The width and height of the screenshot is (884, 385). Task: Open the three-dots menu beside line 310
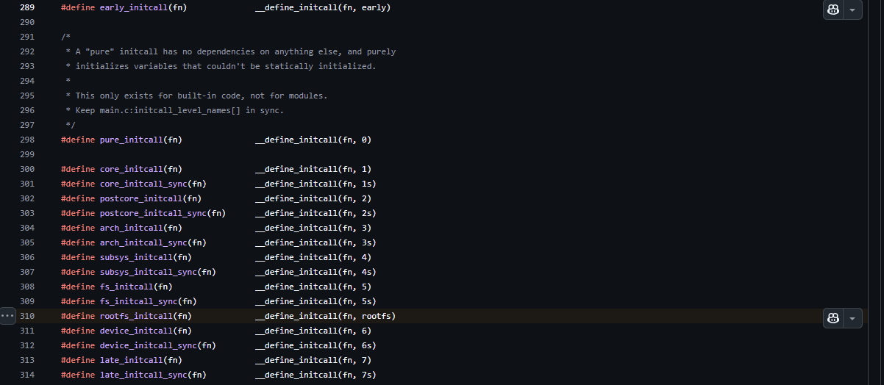pos(7,316)
